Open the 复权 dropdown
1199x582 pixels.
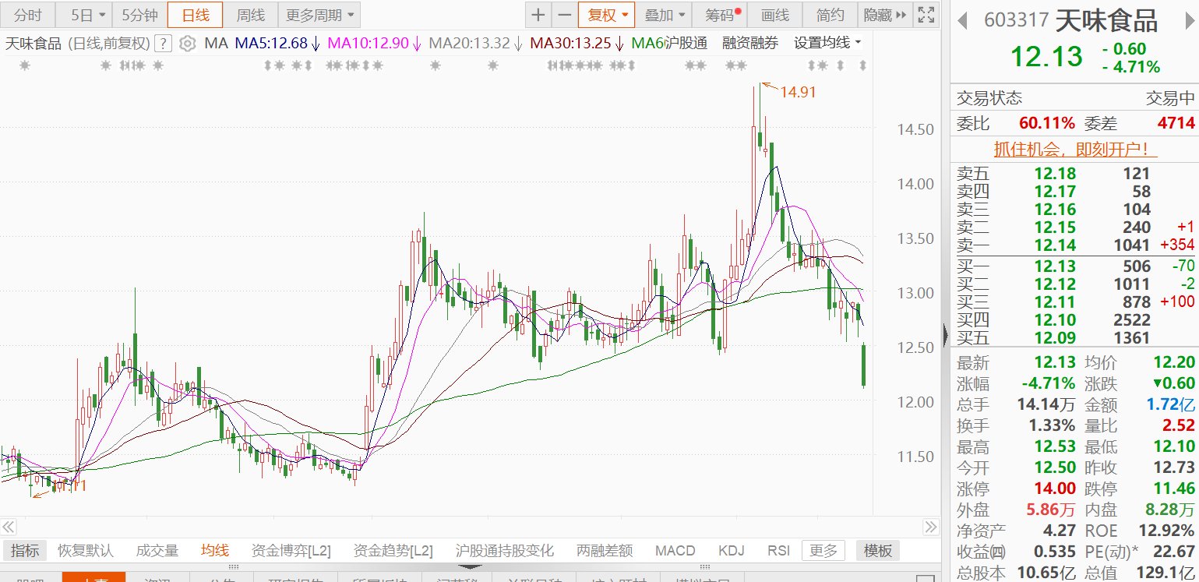[x=606, y=15]
